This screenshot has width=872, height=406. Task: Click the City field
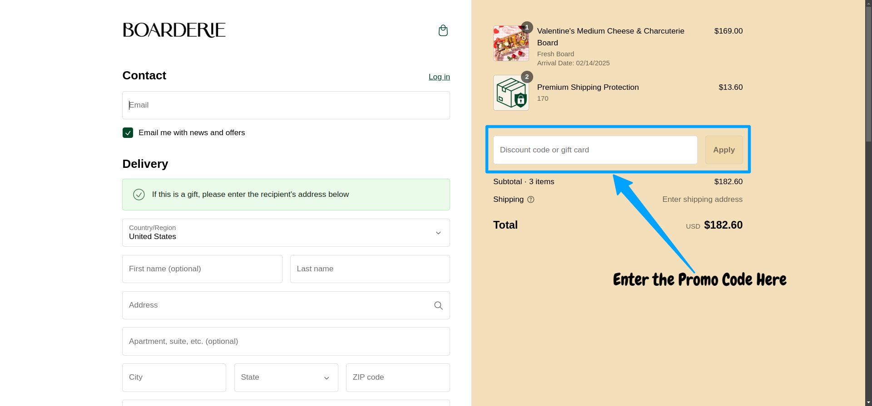(x=174, y=377)
